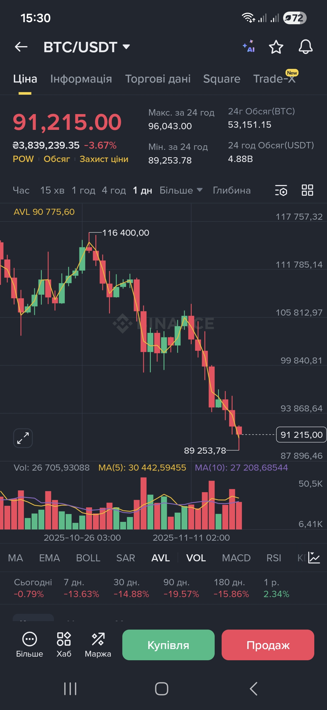The image size is (327, 710).
Task: Expand the Більше timeframe dropdown
Action: click(181, 190)
